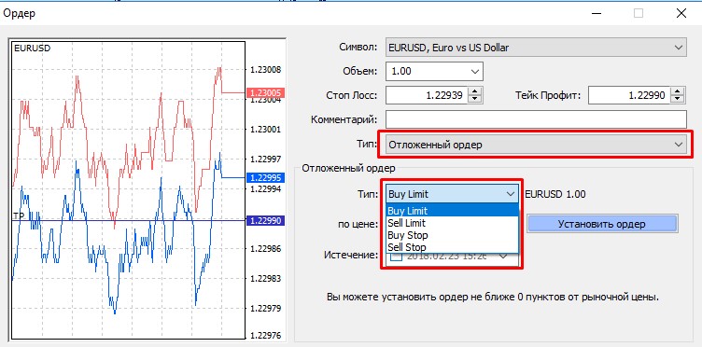Image resolution: width=702 pixels, height=347 pixels.
Task: Open the Тип dropdown showing Отложенный ордер
Action: pyautogui.click(x=536, y=144)
